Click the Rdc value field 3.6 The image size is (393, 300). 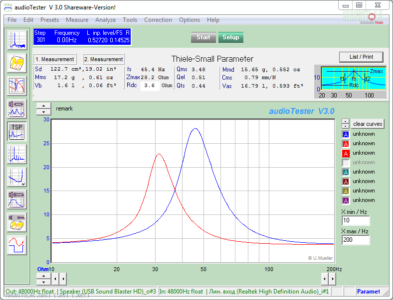(x=150, y=86)
